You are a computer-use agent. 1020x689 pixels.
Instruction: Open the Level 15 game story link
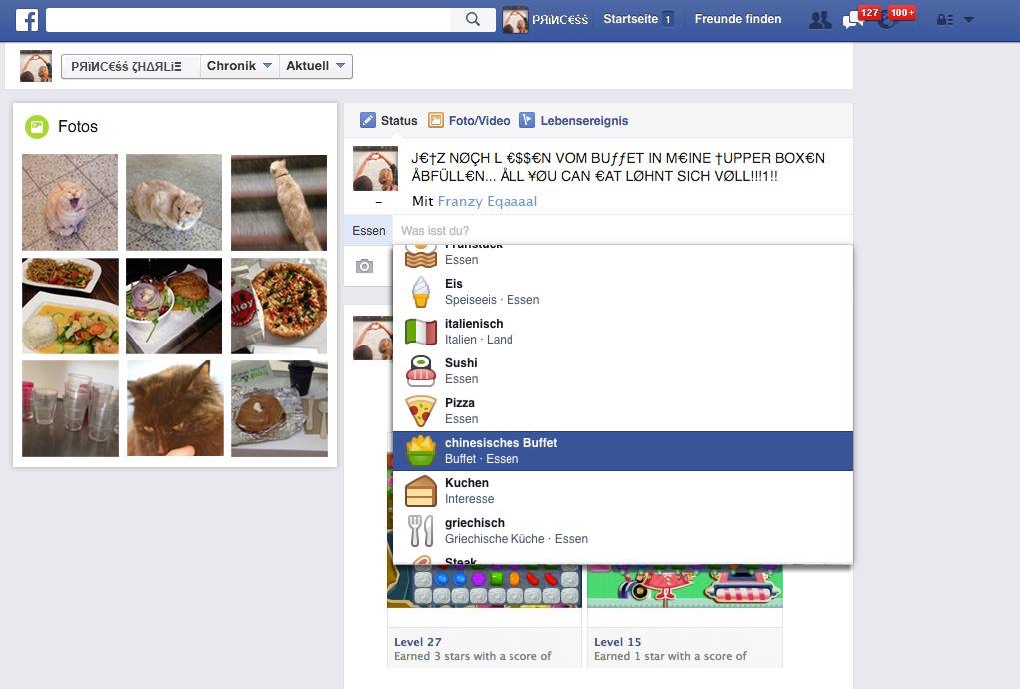[x=618, y=641]
